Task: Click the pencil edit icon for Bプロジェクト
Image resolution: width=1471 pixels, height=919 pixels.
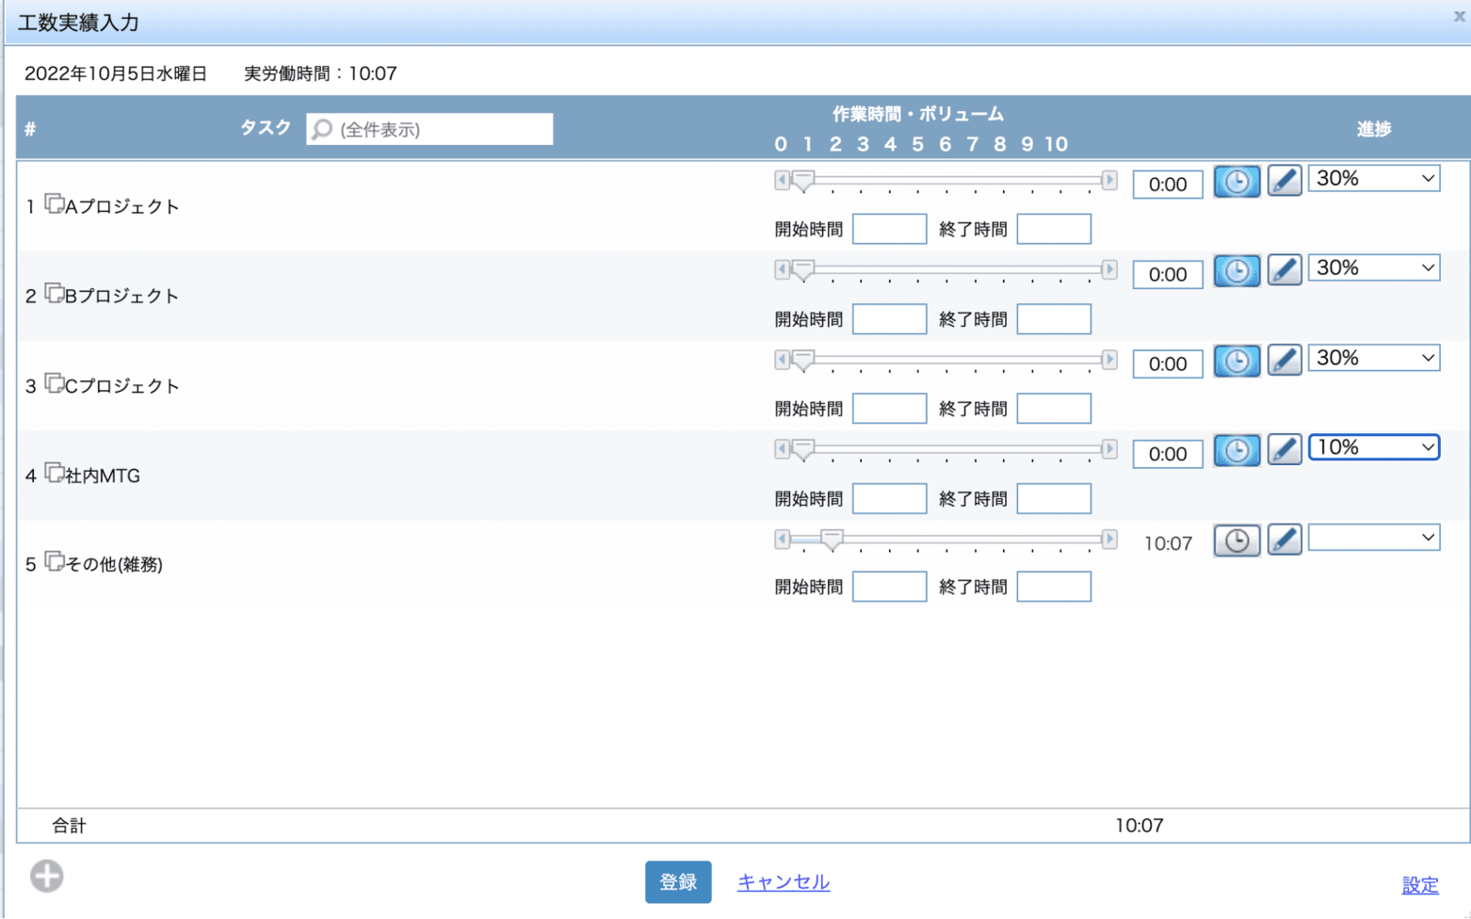Action: click(x=1284, y=270)
